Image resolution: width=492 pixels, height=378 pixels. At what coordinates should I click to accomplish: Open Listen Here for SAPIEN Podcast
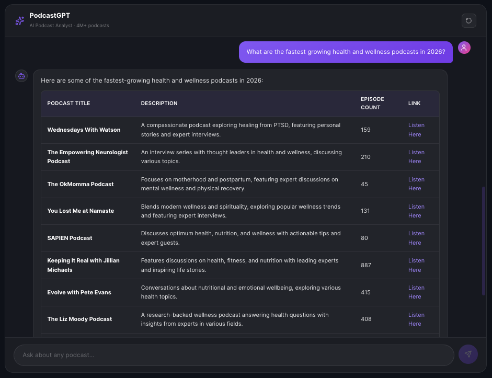pyautogui.click(x=416, y=238)
